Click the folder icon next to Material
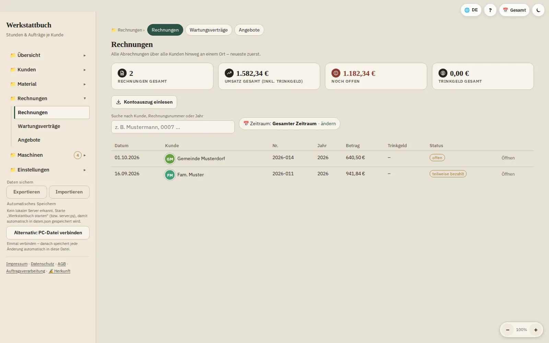Image resolution: width=549 pixels, height=343 pixels. point(13,84)
